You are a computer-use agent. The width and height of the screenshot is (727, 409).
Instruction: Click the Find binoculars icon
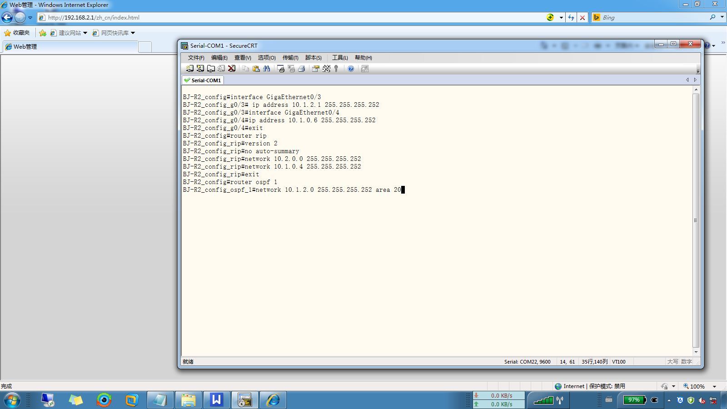pos(266,69)
